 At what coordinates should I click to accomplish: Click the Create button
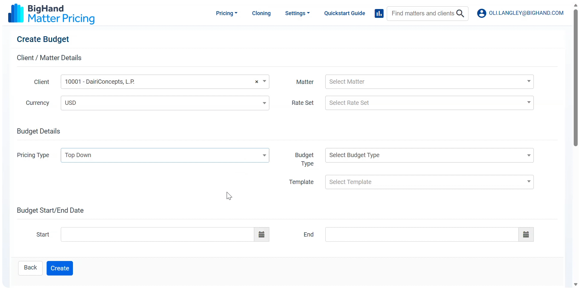pyautogui.click(x=60, y=268)
